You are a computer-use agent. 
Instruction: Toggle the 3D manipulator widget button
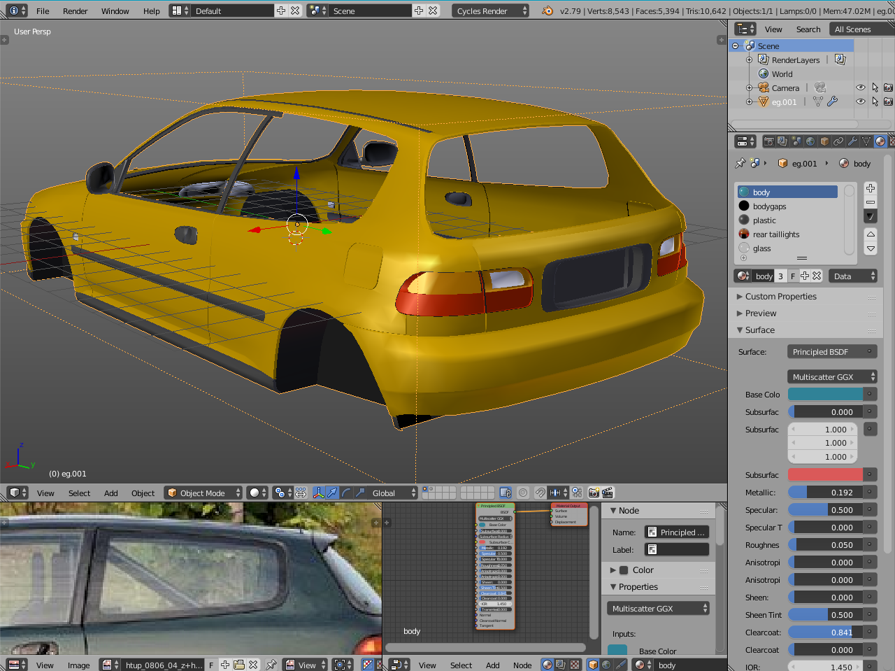(318, 493)
